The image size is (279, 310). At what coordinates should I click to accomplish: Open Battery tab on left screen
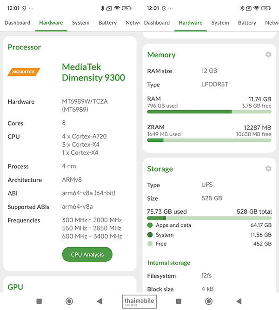coord(107,23)
